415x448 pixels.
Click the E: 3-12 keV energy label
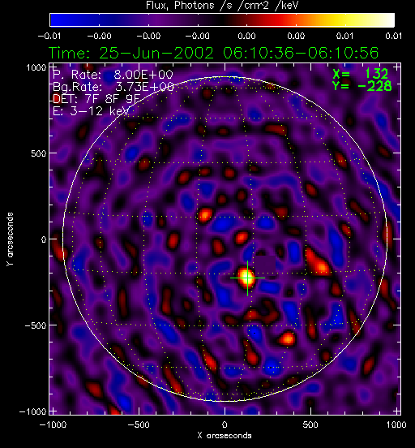(x=91, y=111)
